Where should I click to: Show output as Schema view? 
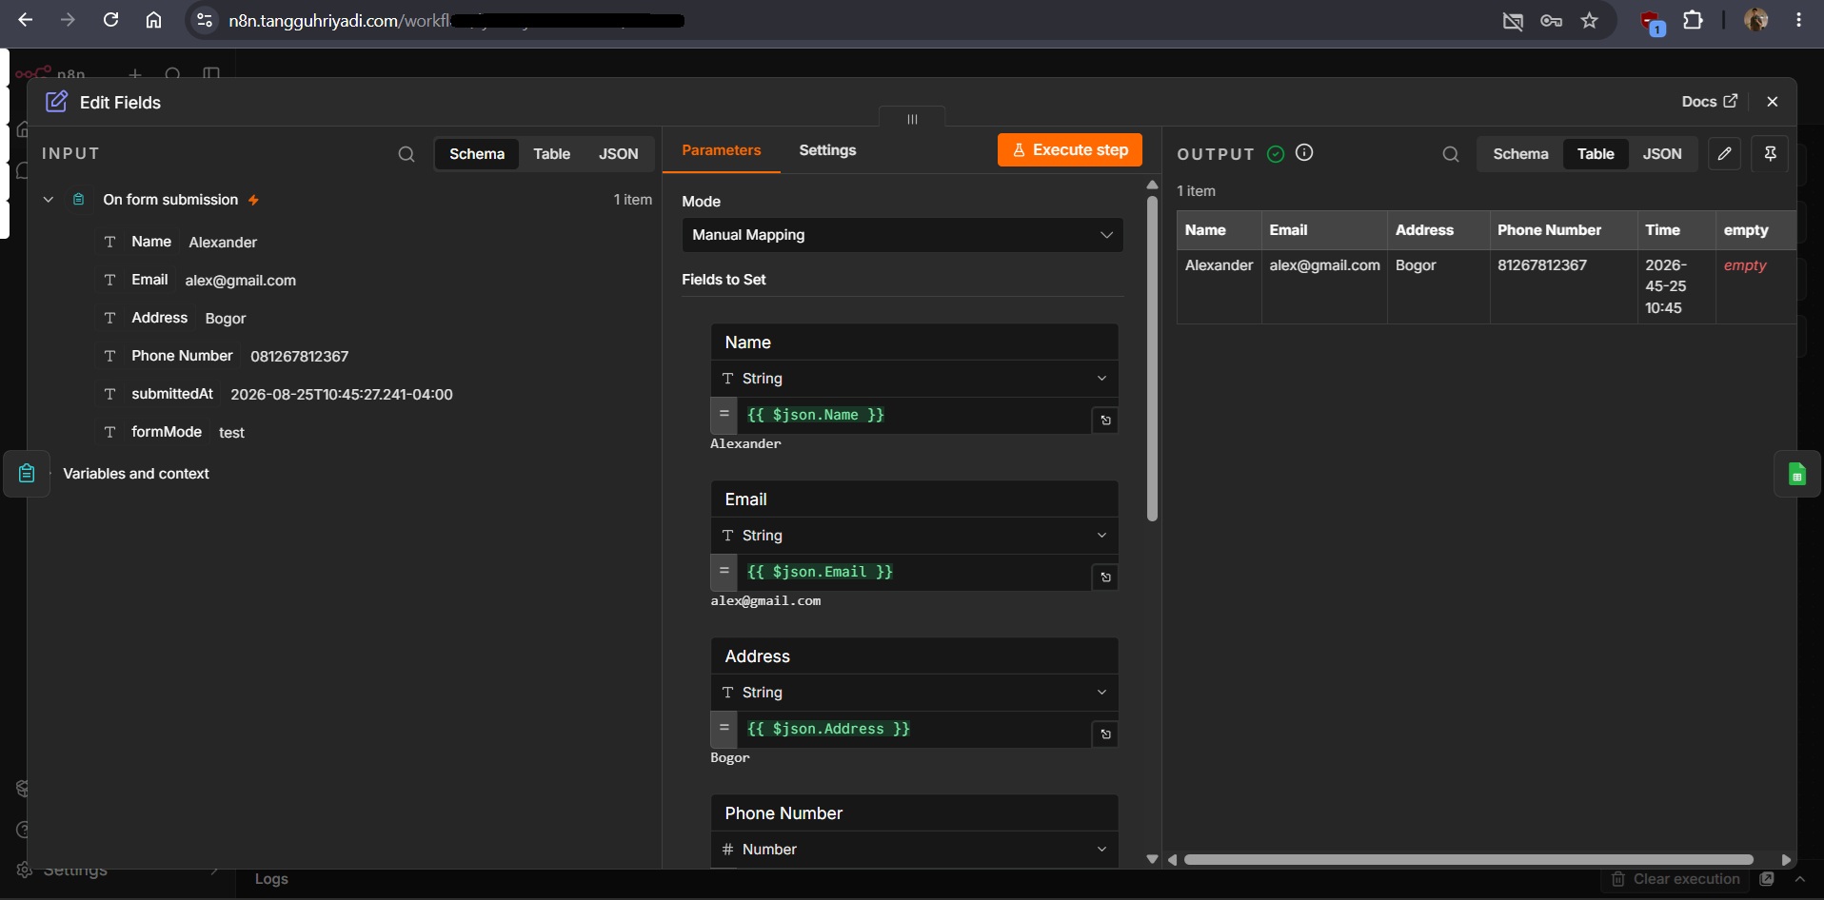click(1520, 154)
